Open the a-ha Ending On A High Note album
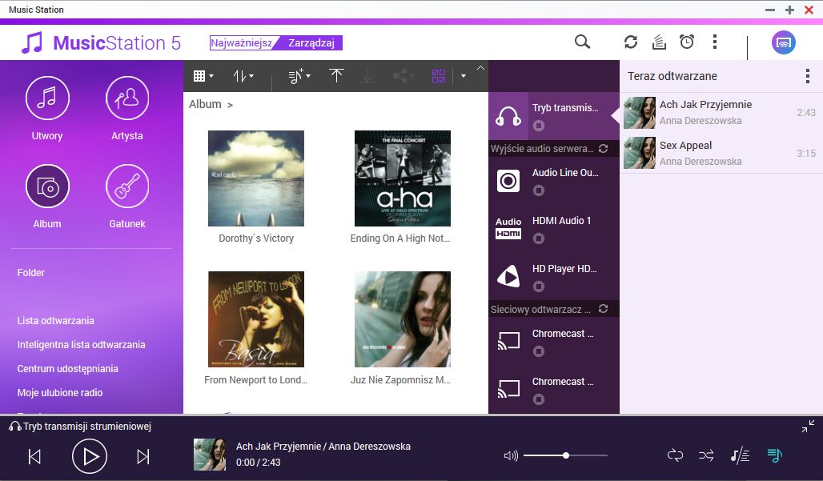Screen dimensions: 823x481 [x=403, y=178]
